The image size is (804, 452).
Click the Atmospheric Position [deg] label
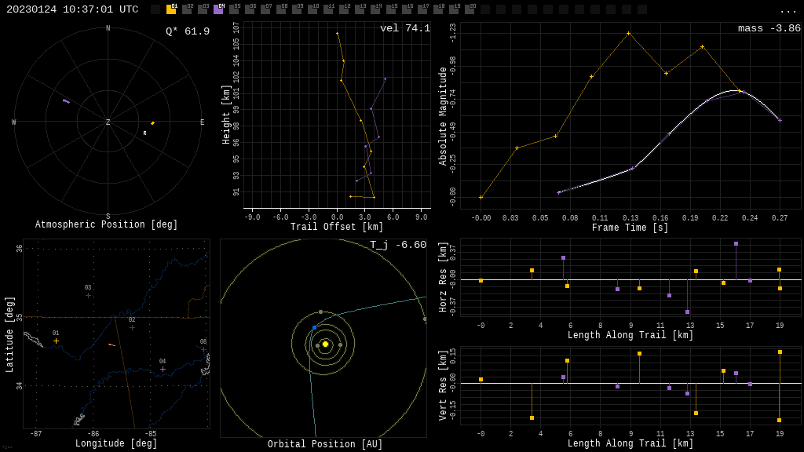(106, 224)
